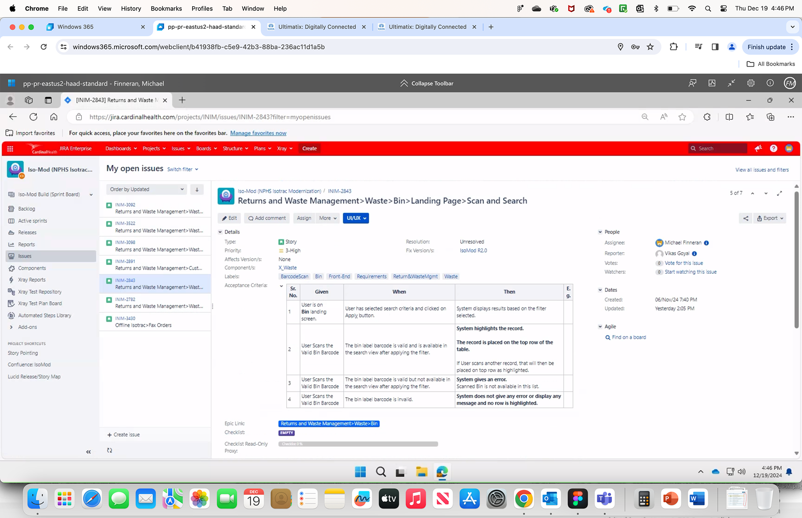
Task: Collapse the sidebar with the double-chevron icon
Action: (88, 452)
